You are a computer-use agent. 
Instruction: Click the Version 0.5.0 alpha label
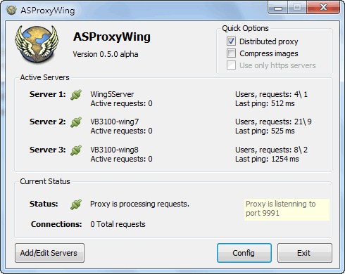tap(106, 54)
